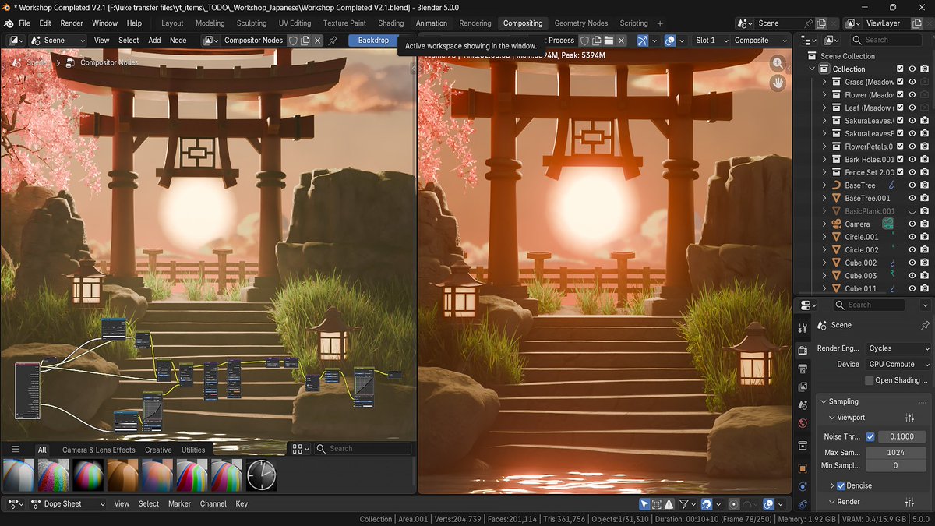Hide the Camera in viewport via eye icon
Screen dimensions: 935x526
tap(912, 224)
